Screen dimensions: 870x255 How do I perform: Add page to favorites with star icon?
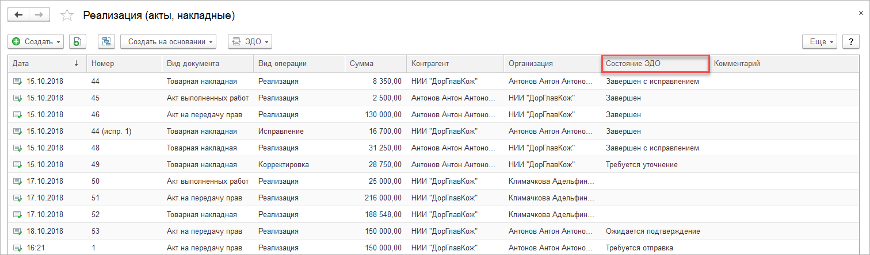point(67,16)
